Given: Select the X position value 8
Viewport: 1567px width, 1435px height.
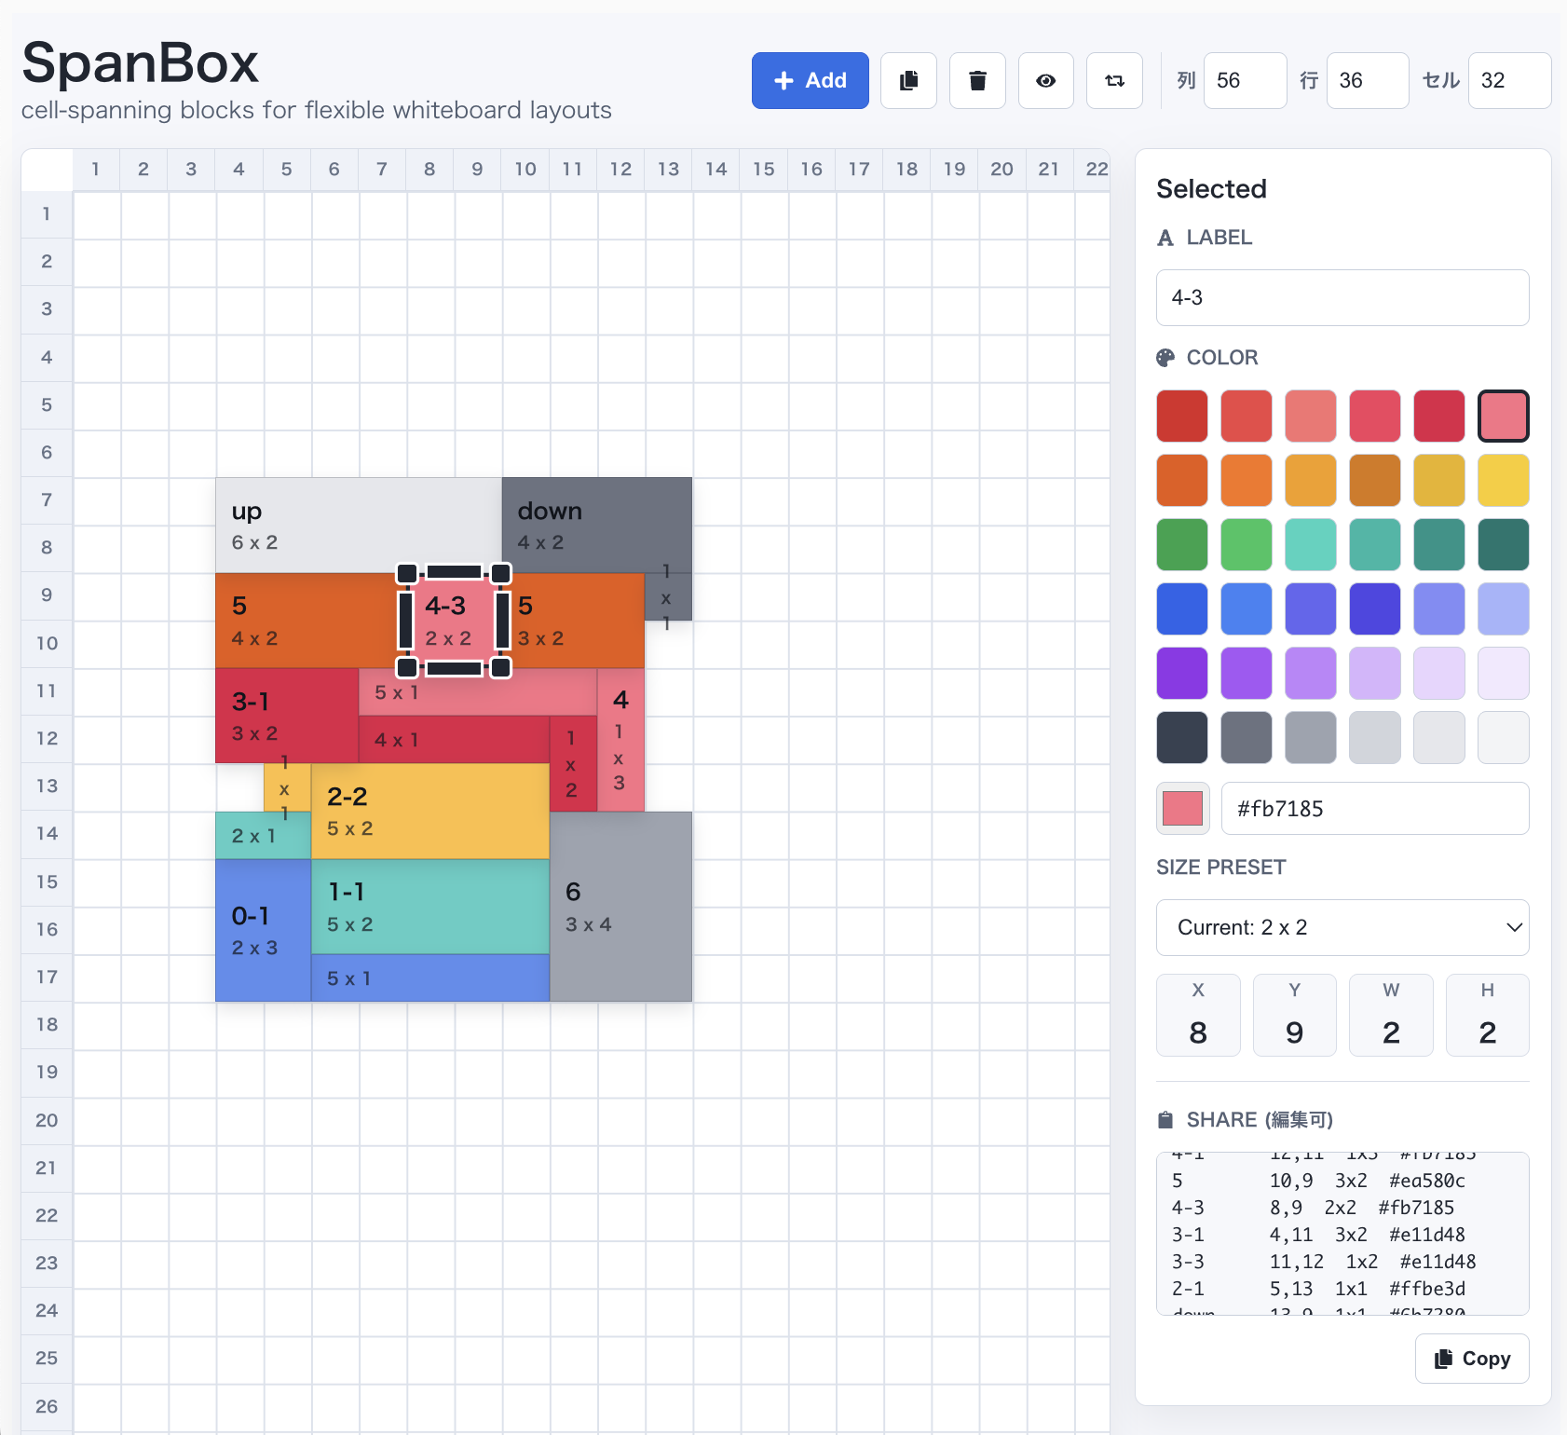Looking at the screenshot, I should pos(1198,1015).
